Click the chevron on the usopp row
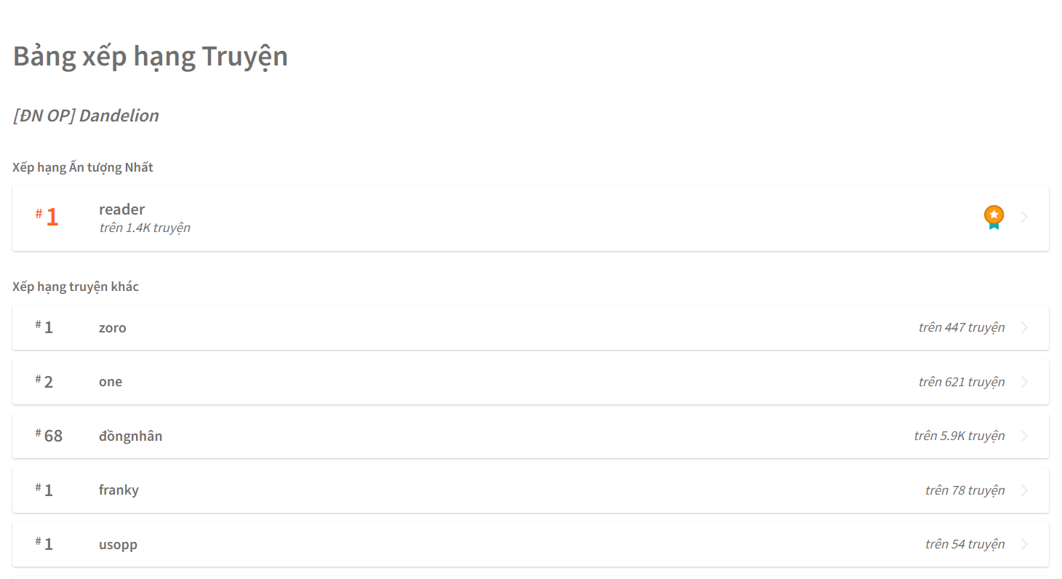Viewport: 1062px width, 579px height. (x=1024, y=544)
